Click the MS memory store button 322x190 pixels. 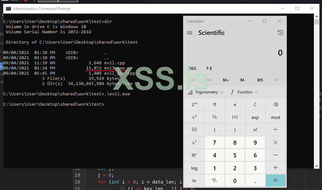(260, 80)
